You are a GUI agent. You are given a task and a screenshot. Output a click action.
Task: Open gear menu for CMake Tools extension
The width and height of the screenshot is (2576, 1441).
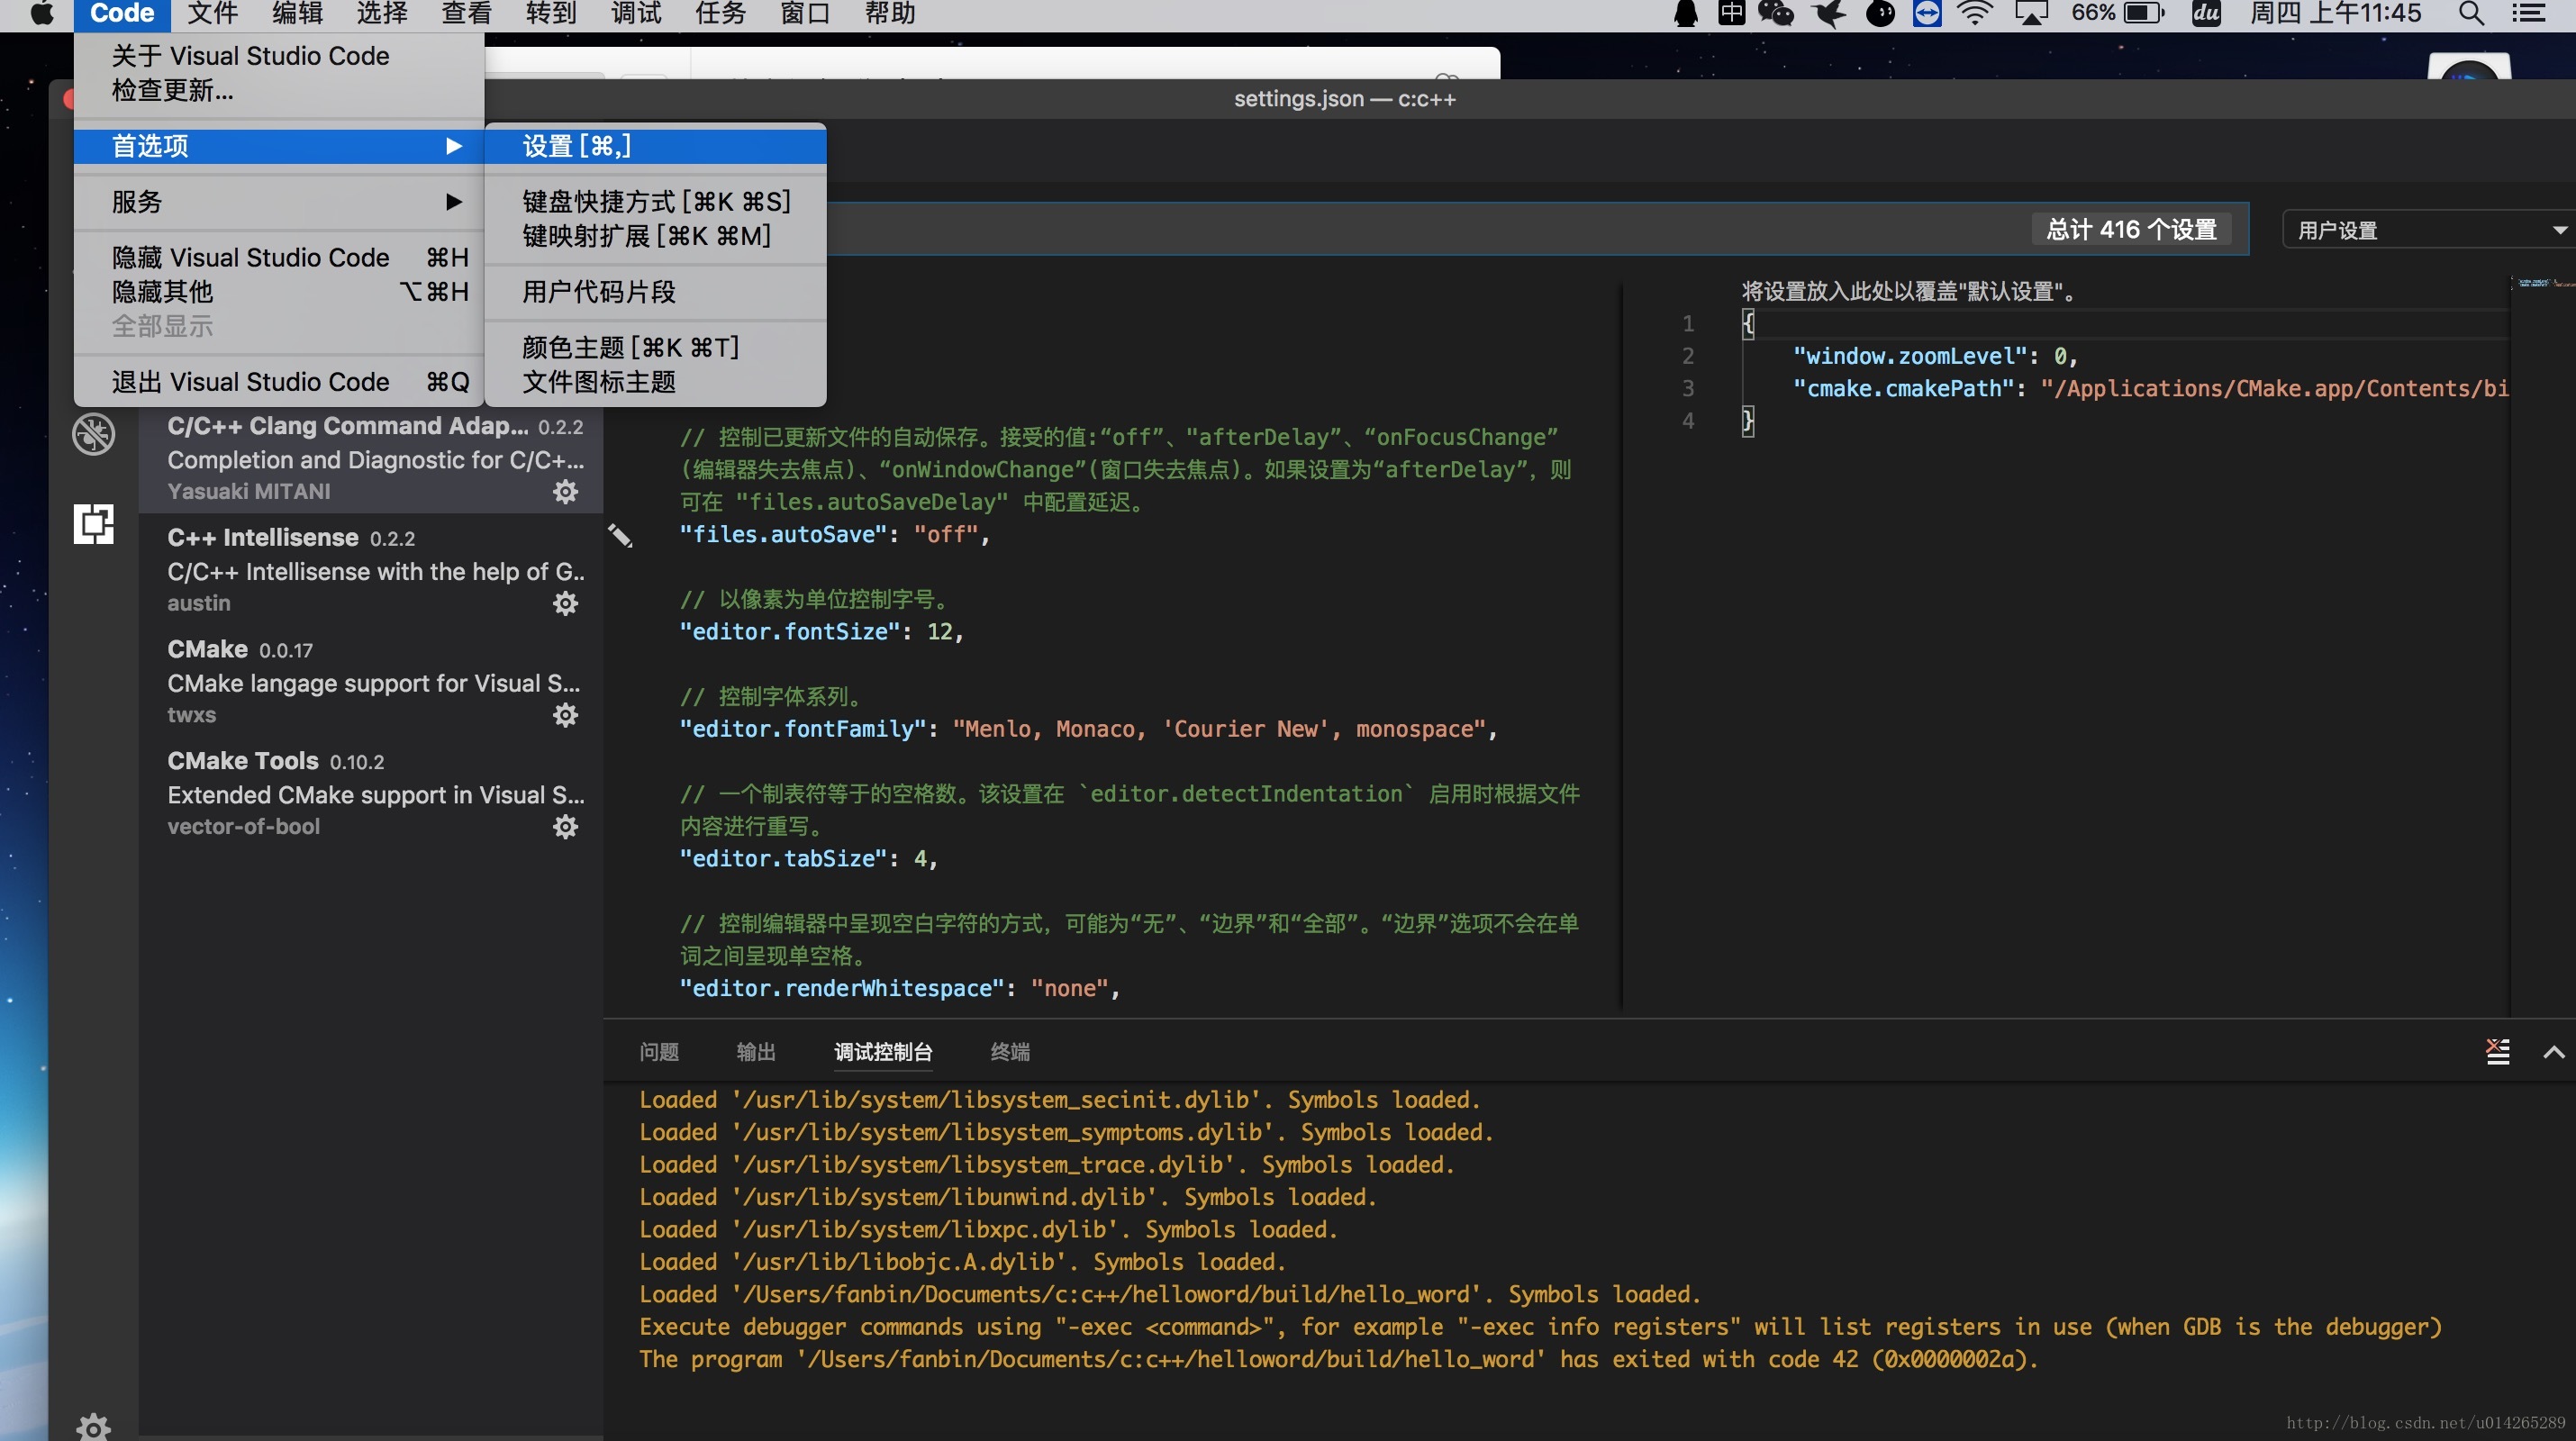566,827
